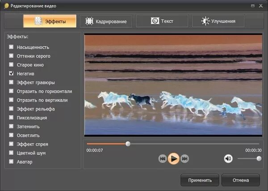Click the unplayed part of the seek bar
This screenshot has width=268, height=191.
(x=195, y=144)
